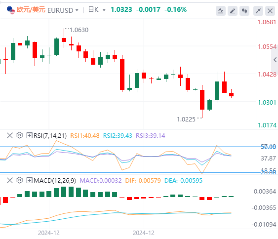Select the pencil drawing tool
The image size is (278, 239).
tap(233, 11)
